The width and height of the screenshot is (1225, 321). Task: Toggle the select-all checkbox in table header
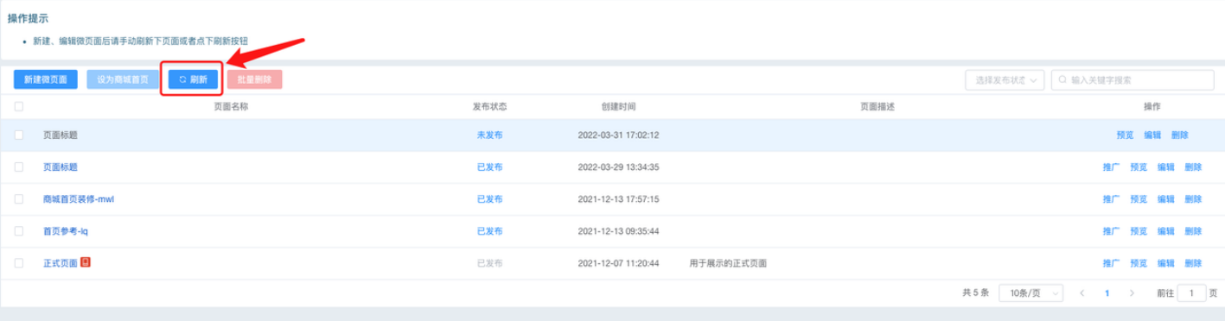[19, 106]
